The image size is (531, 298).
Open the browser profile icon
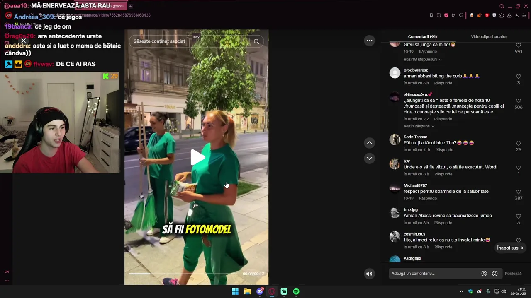(509, 15)
